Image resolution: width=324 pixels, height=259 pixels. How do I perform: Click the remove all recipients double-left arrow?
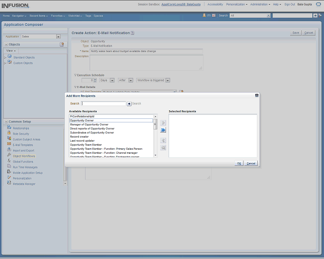163,148
